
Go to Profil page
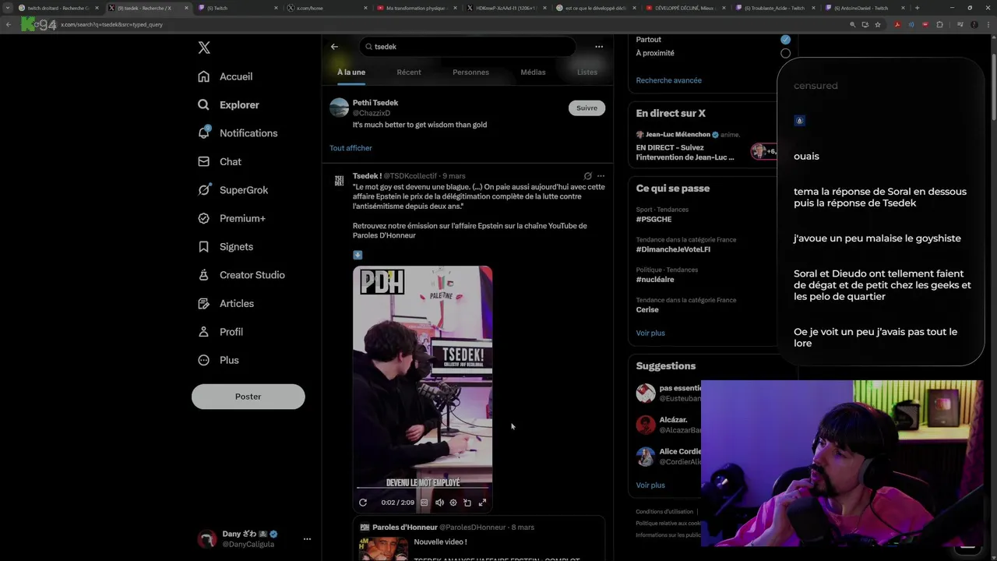pyautogui.click(x=220, y=331)
